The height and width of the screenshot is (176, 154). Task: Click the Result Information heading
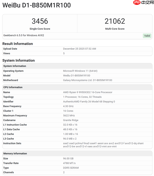[18, 44]
